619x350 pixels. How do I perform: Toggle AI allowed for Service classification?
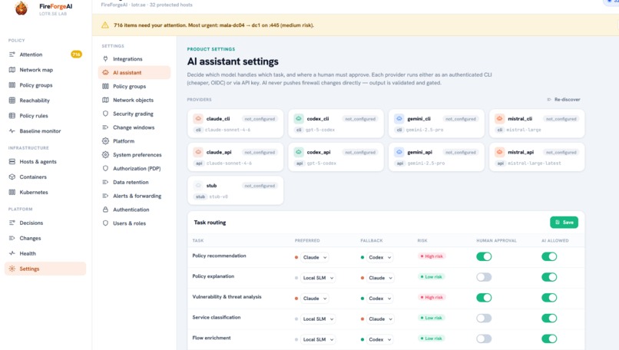pyautogui.click(x=549, y=319)
